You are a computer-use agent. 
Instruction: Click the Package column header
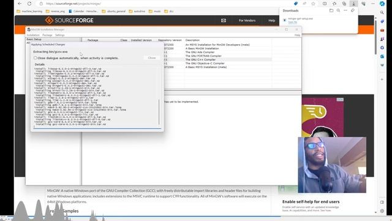pyautogui.click(x=92, y=40)
